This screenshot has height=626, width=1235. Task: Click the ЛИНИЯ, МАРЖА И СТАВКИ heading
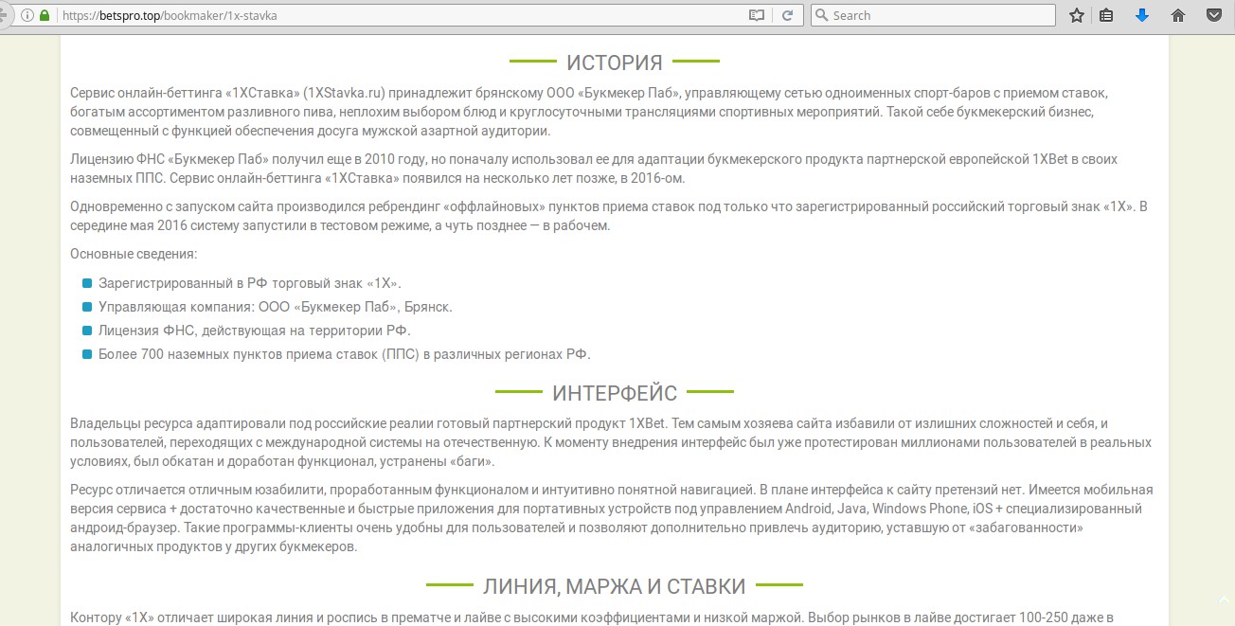click(614, 586)
